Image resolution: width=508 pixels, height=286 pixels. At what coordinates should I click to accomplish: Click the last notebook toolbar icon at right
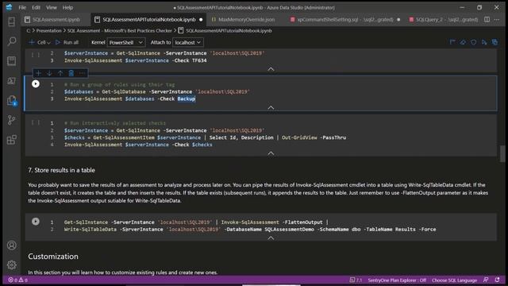495,42
